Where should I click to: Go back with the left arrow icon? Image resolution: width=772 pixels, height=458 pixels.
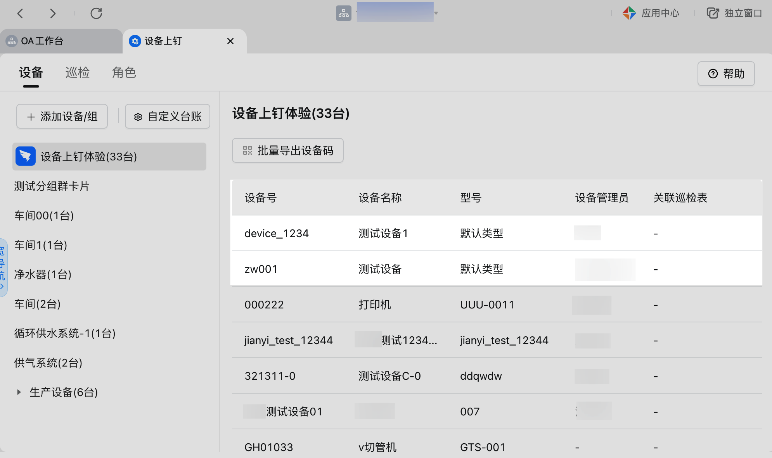20,14
